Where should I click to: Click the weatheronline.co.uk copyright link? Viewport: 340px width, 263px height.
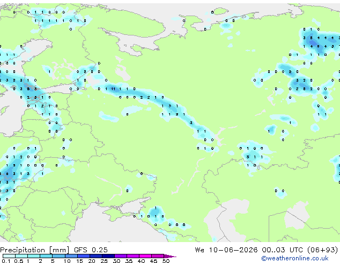295,258
